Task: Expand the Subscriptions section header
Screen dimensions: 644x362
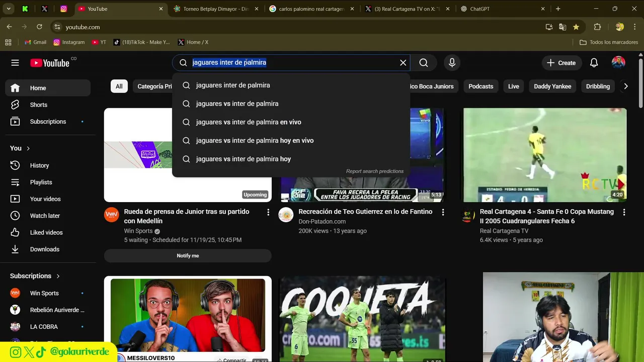Action: coord(35,276)
